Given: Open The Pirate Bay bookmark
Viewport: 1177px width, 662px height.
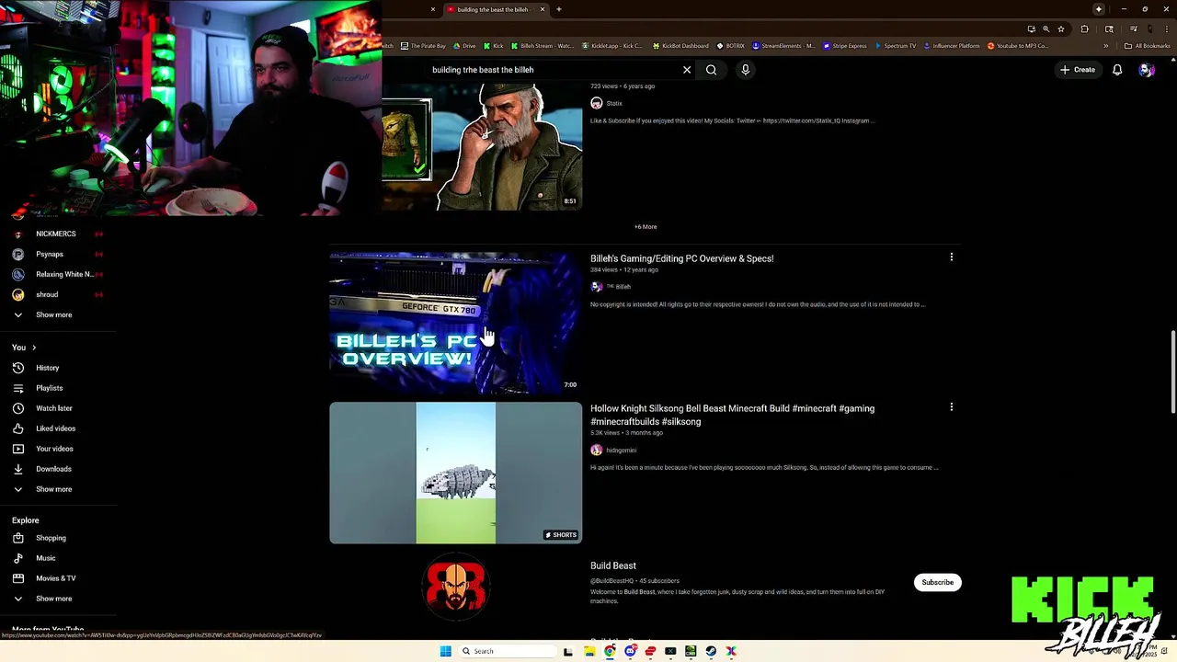Looking at the screenshot, I should point(423,46).
